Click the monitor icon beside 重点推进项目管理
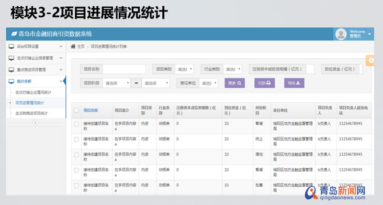Viewport: 383px width, 205px height. pos(11,70)
